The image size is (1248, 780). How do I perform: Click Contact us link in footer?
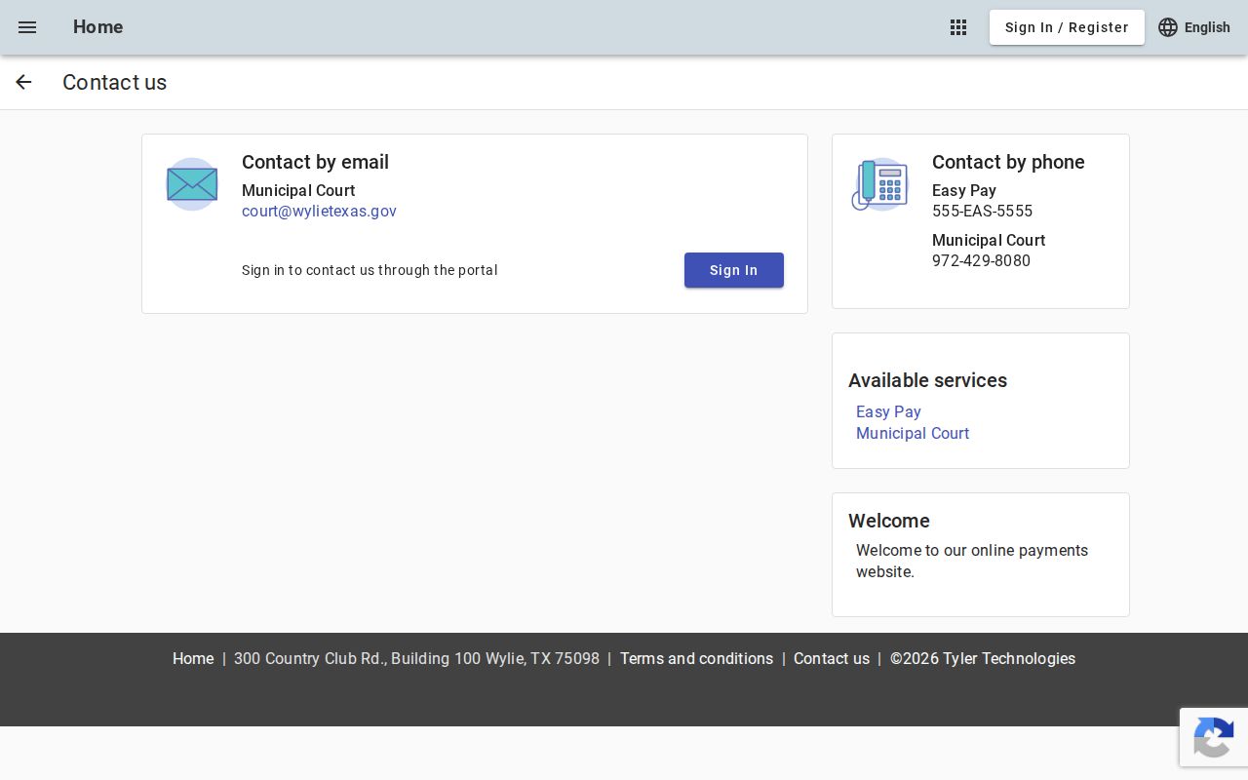832,658
